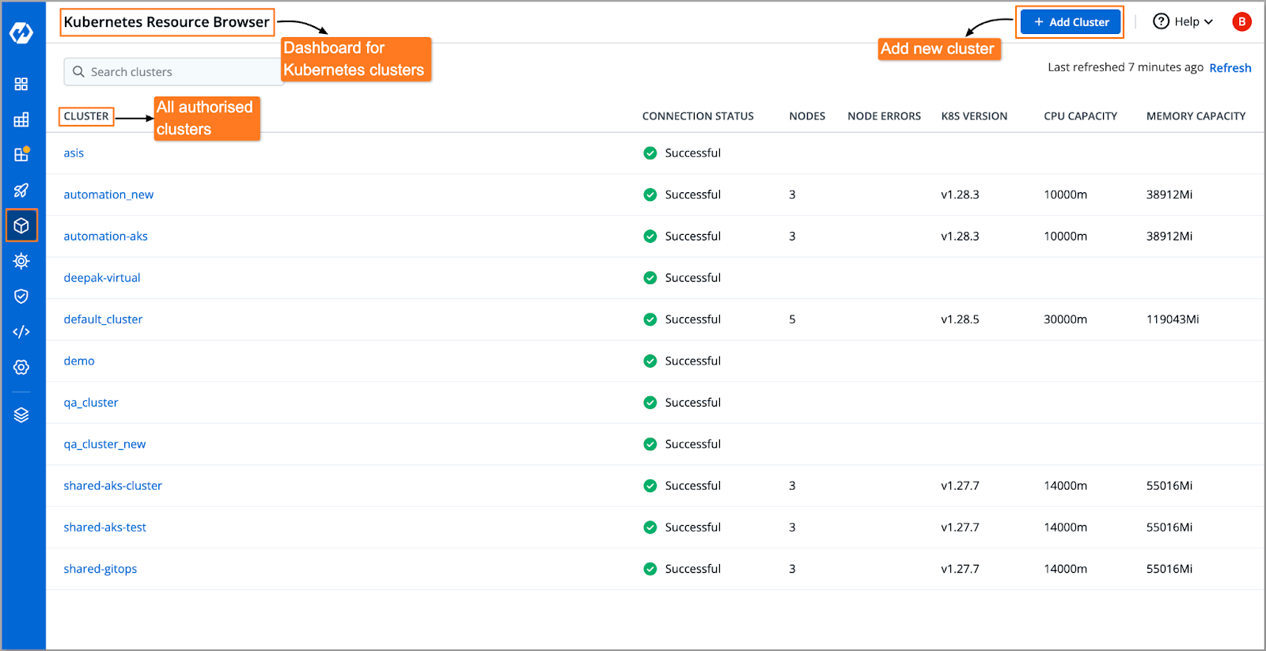Click the Refresh link
1266x651 pixels.
(1230, 68)
